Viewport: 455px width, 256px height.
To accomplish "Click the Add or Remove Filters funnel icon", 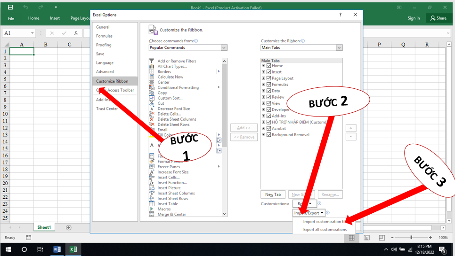I will pyautogui.click(x=152, y=61).
